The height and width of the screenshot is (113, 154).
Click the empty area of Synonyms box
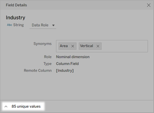click(x=125, y=46)
